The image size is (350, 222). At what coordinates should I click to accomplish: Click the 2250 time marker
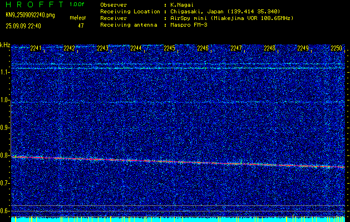pyautogui.click(x=337, y=48)
